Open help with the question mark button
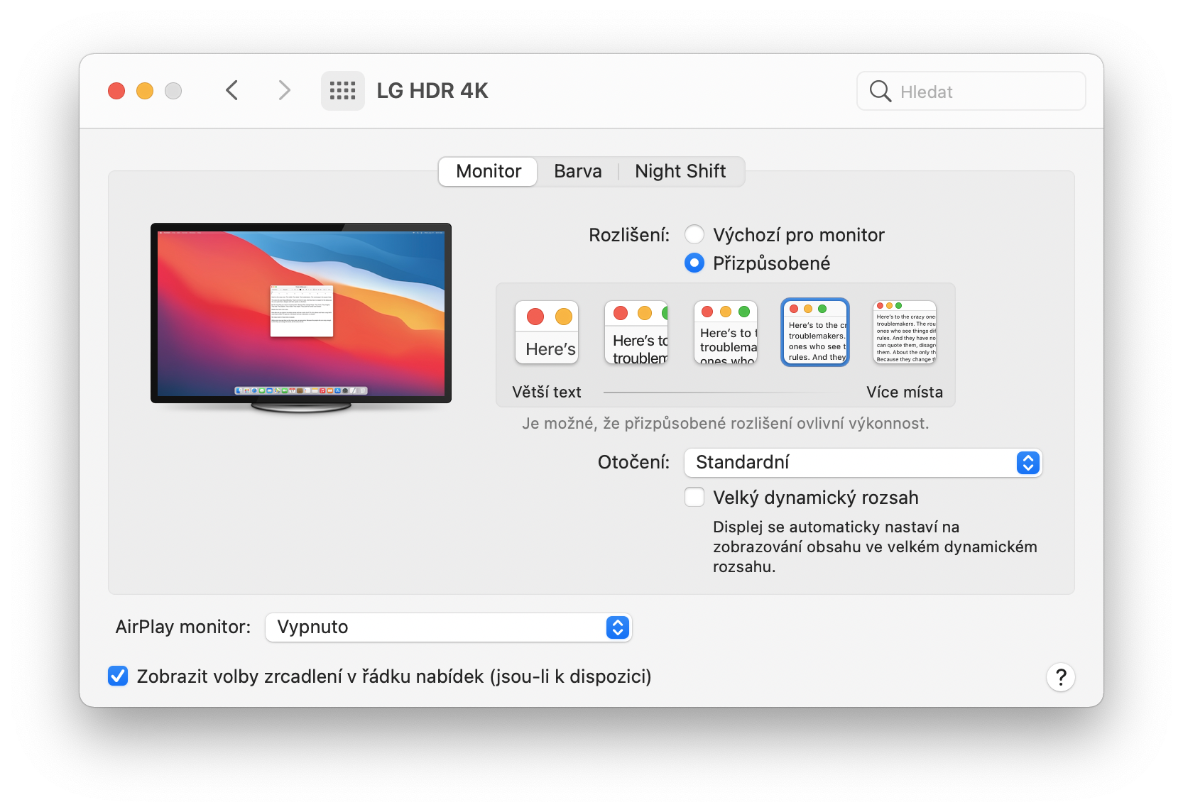This screenshot has height=812, width=1183. (x=1061, y=677)
